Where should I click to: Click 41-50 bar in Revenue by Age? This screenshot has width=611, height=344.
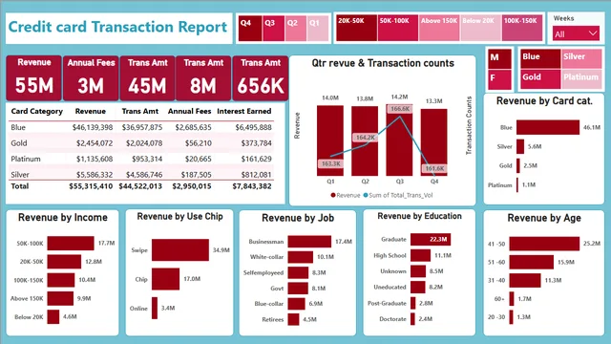544,244
